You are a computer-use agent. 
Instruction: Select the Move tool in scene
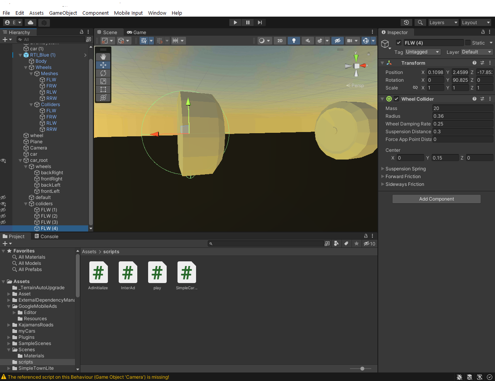(x=103, y=65)
